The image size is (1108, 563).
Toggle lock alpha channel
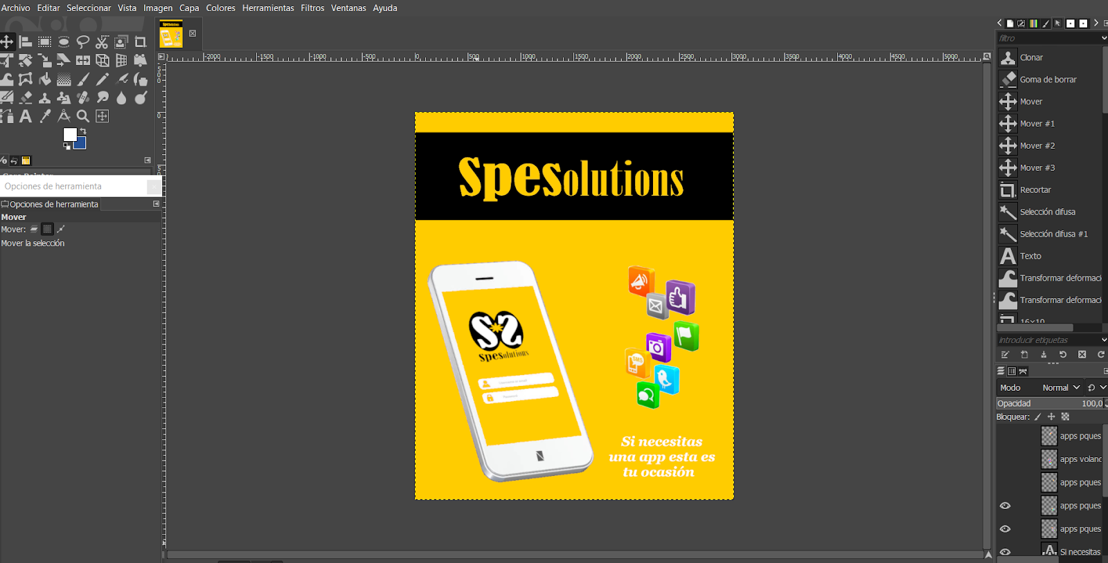click(x=1065, y=416)
